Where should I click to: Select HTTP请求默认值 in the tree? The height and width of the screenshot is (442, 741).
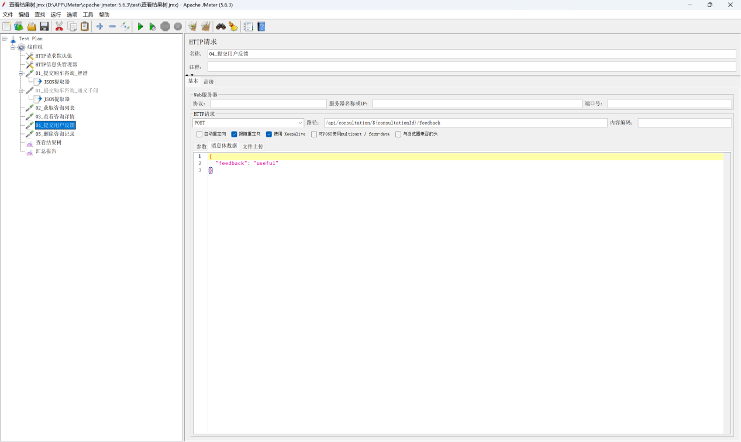point(53,56)
